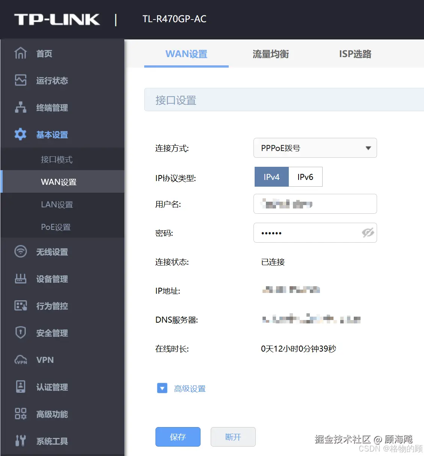Open the ISP选路 tab
The width and height of the screenshot is (424, 456).
click(x=355, y=54)
